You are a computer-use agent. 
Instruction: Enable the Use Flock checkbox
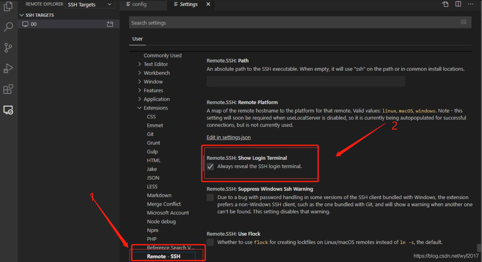pos(210,242)
